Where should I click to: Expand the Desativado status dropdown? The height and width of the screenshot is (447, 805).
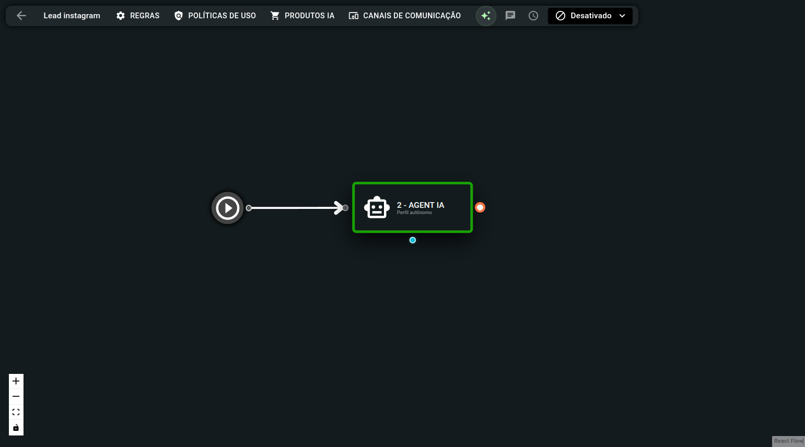tap(590, 16)
